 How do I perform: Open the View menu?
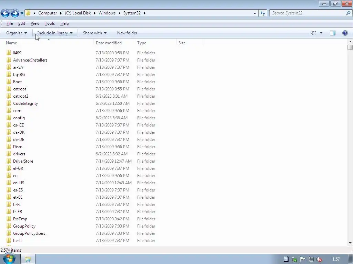(35, 23)
